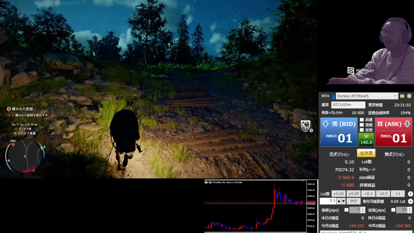Click the shield emblem icon in game

tap(305, 126)
